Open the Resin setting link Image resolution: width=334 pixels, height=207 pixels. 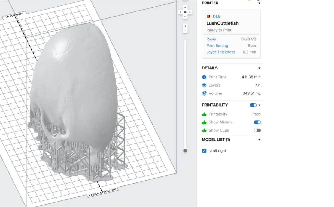(x=211, y=39)
